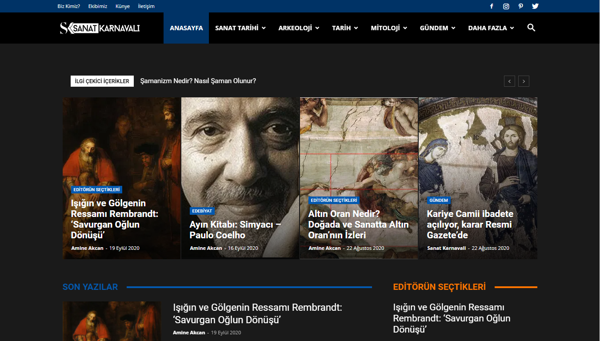Screen dimensions: 600x341
Task: Click the Son Yazılar section heading
Action: 90,287
